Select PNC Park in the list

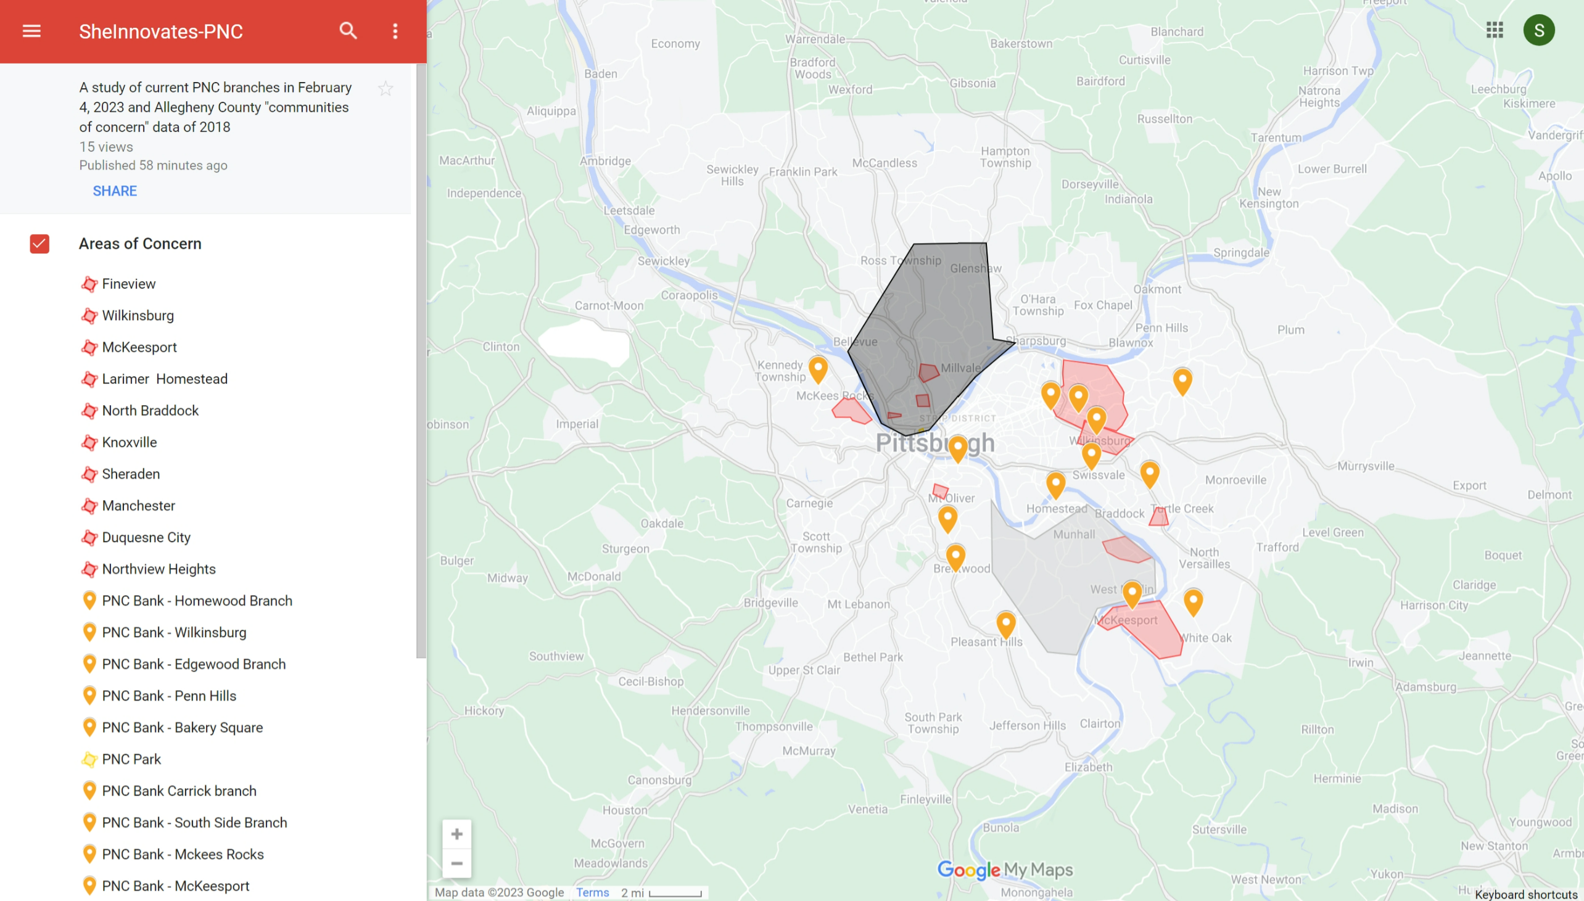131,759
